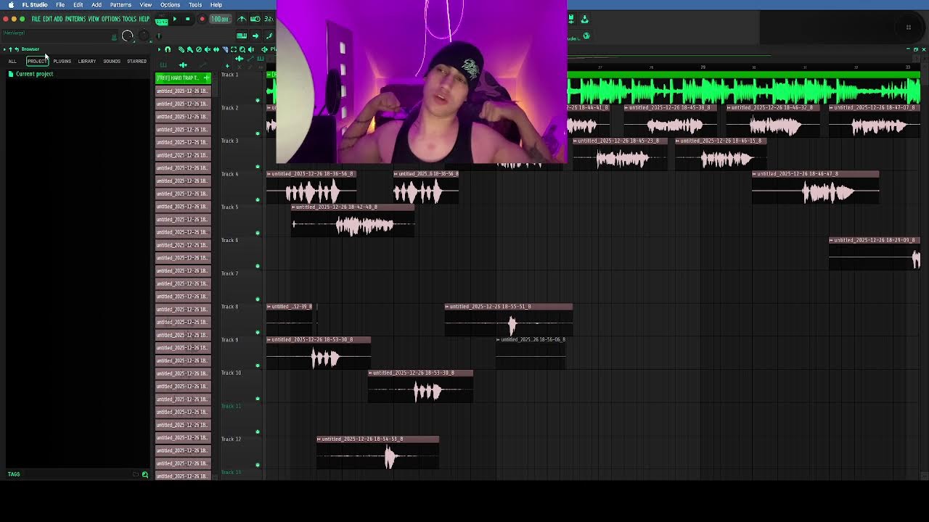
Task: Open the Browser options arrow menu
Action: point(4,49)
